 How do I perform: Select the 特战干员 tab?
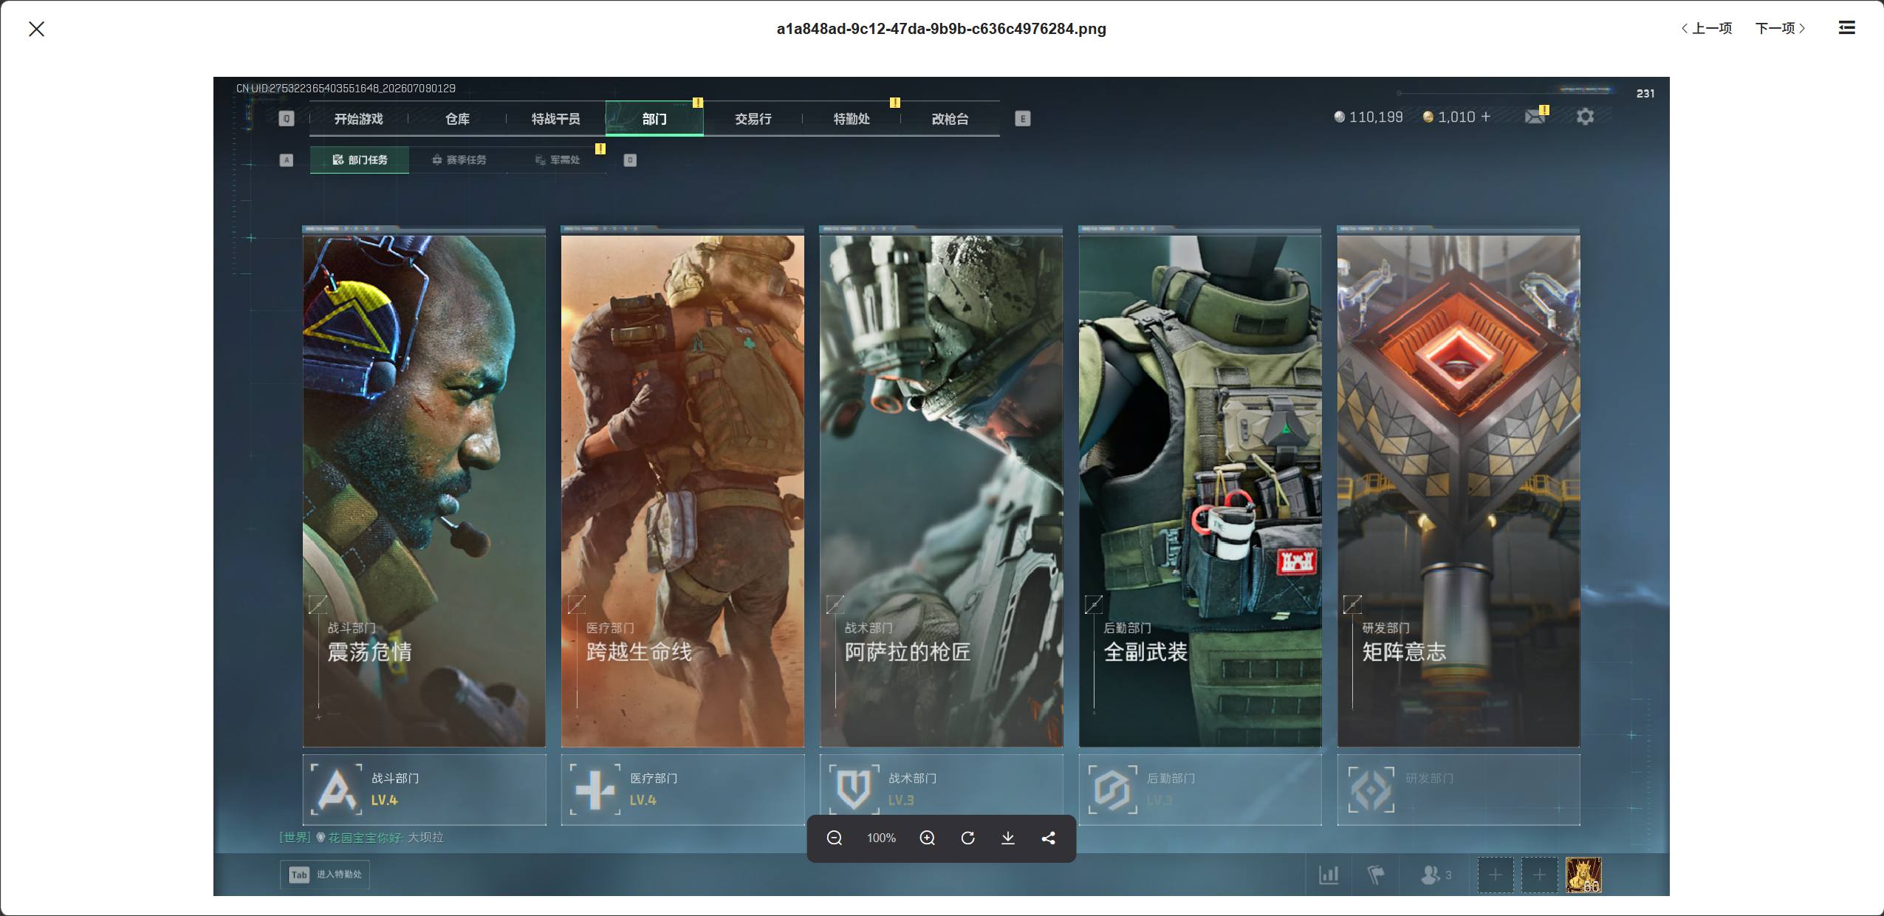(555, 119)
